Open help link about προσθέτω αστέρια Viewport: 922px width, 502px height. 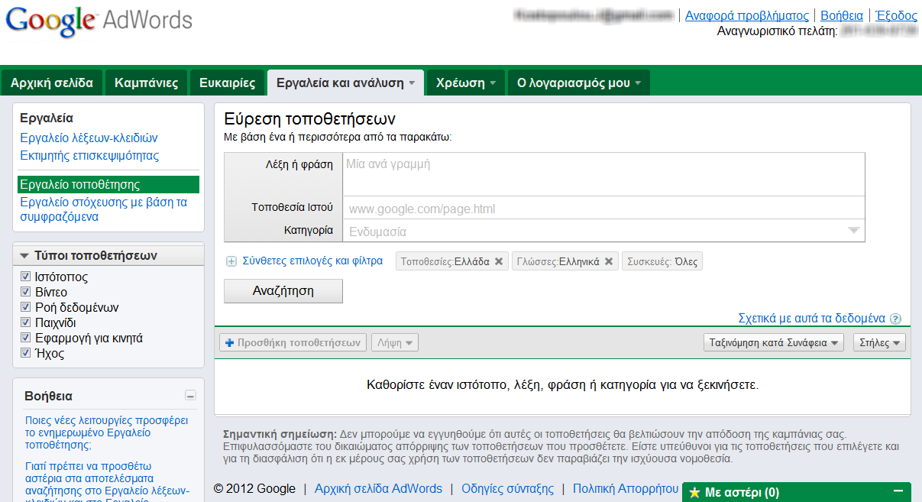106,483
